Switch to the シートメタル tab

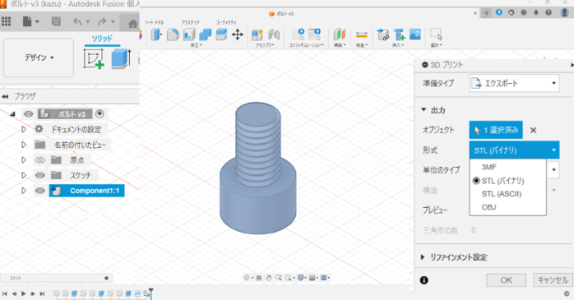pyautogui.click(x=154, y=22)
